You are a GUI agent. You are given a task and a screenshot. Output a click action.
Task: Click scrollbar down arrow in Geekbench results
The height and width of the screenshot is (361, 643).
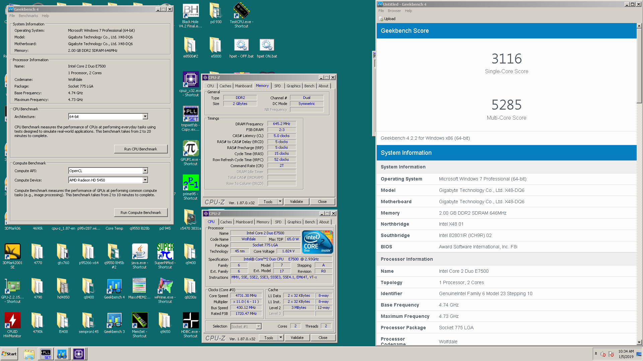pyautogui.click(x=639, y=342)
